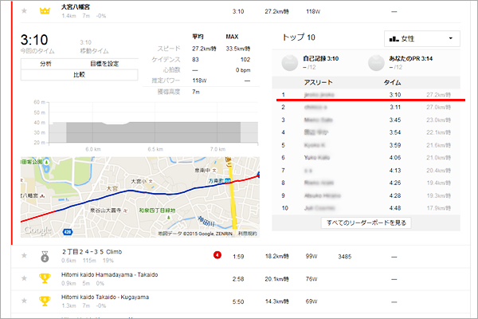Screen dimensions: 478x319
Task: Click the 泉谷山大圓寺 temple label on map
Action: click(106, 211)
